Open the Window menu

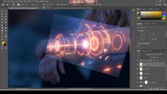coord(42,1)
